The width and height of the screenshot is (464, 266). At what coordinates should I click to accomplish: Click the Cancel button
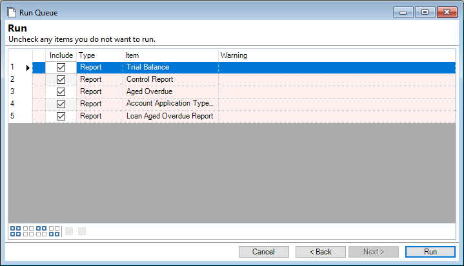click(264, 252)
